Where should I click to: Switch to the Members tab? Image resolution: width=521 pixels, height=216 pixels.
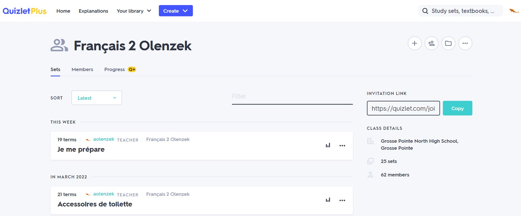coord(82,69)
